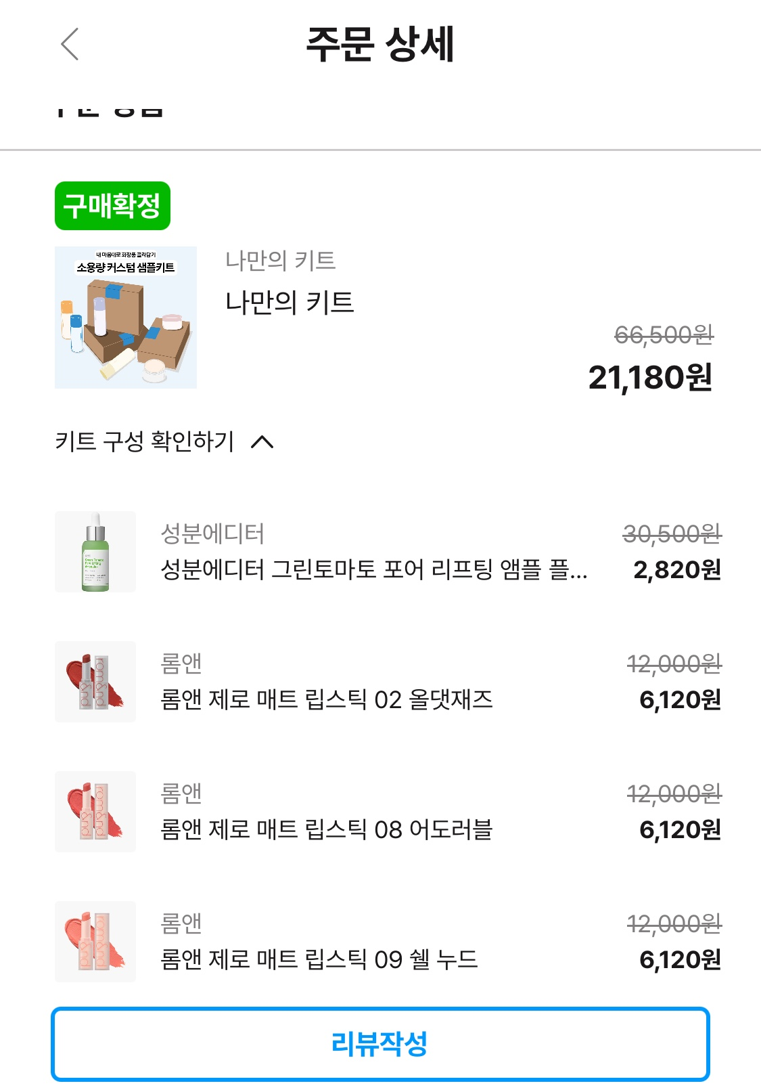This screenshot has width=761, height=1092.
Task: Tap the 02 올댓재즈 lipstick image
Action: tap(95, 682)
